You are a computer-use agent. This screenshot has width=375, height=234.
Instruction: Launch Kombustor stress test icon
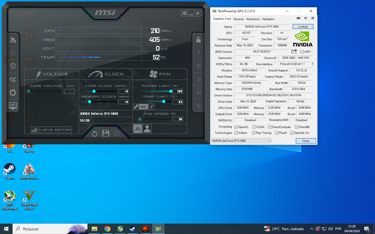(13, 53)
